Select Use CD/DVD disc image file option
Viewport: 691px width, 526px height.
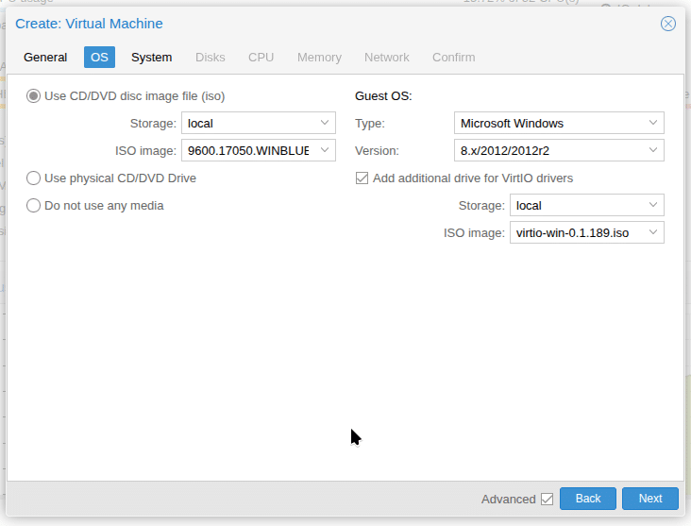click(x=34, y=95)
